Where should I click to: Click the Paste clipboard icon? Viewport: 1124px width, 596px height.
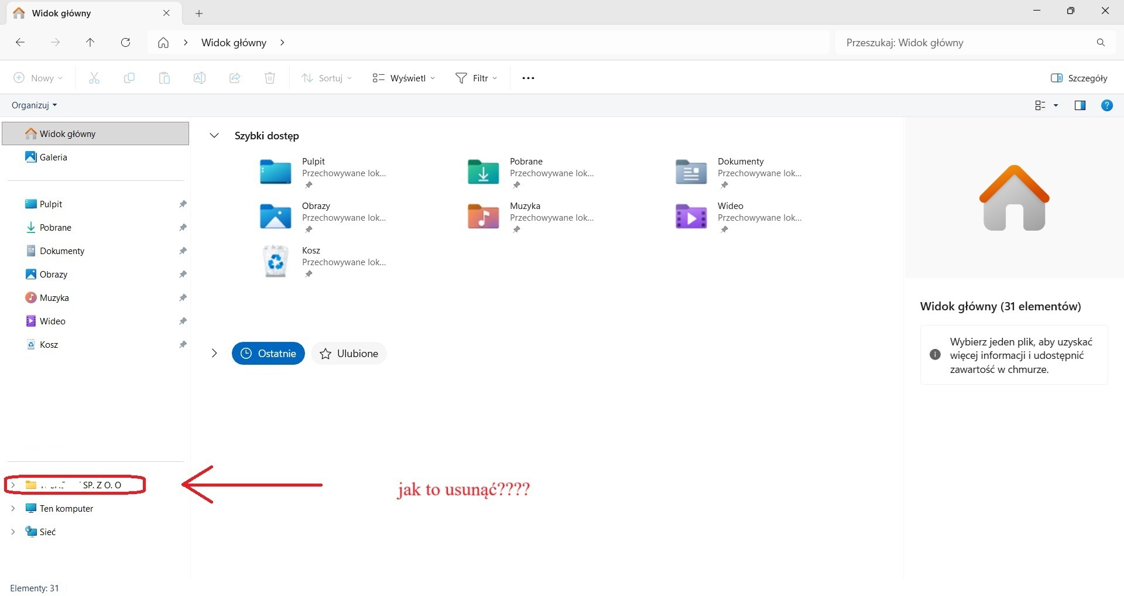[x=165, y=78]
